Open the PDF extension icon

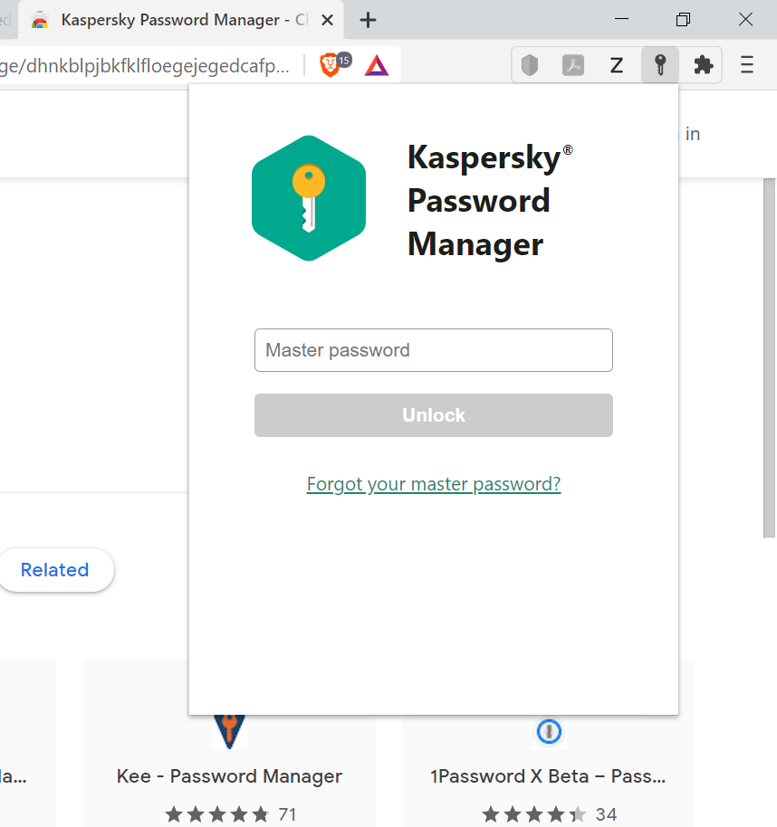572,65
